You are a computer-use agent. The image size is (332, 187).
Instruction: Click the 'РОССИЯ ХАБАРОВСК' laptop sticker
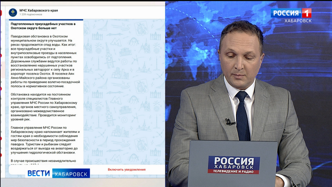click(234, 165)
